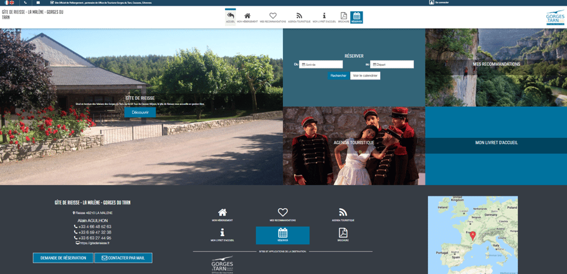Click phone number +33 4 66 48 52 63
This screenshot has width=567, height=274.
click(x=93, y=226)
